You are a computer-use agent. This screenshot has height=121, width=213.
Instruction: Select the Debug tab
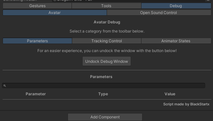(x=176, y=6)
